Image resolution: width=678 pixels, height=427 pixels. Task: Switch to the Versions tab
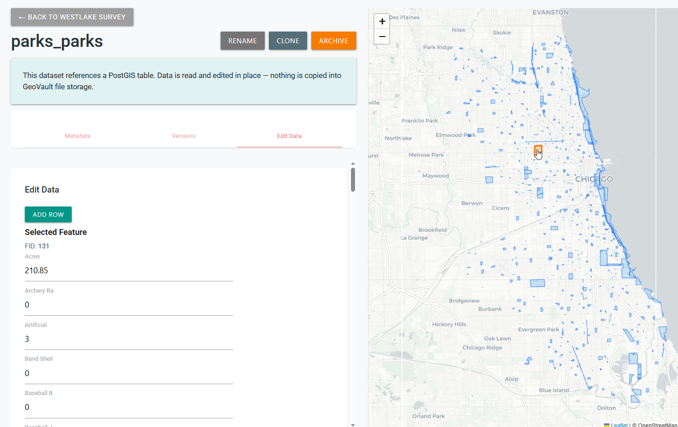tap(184, 136)
